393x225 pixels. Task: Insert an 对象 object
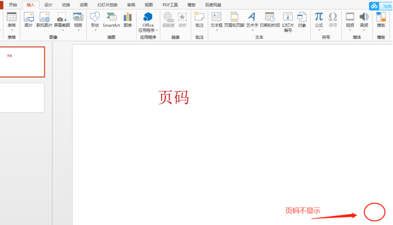click(x=302, y=19)
